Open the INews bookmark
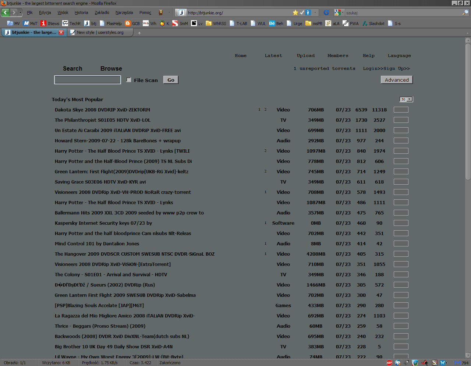This screenshot has height=366, width=471. [x=50, y=23]
